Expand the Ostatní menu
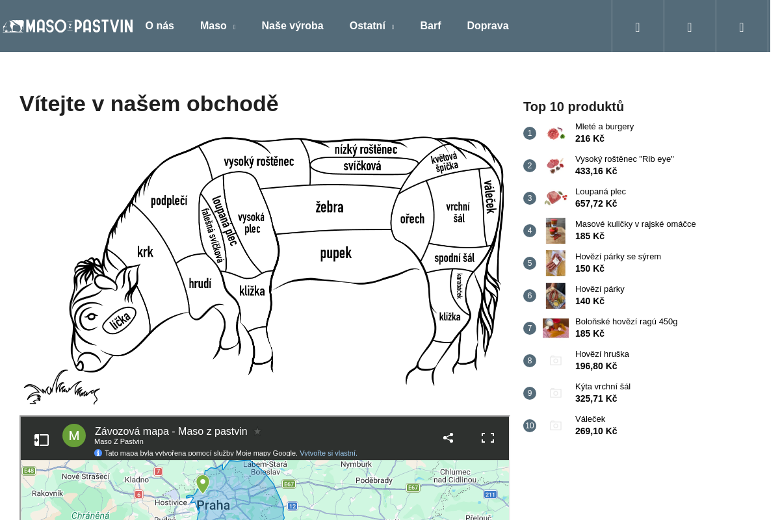 click(x=372, y=26)
